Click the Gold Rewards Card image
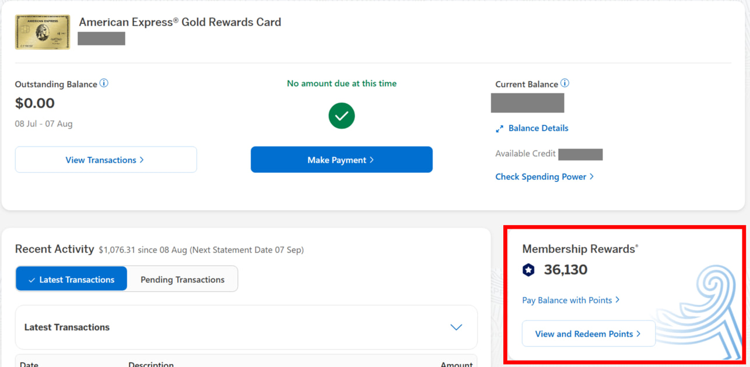Image resolution: width=750 pixels, height=367 pixels. click(43, 32)
